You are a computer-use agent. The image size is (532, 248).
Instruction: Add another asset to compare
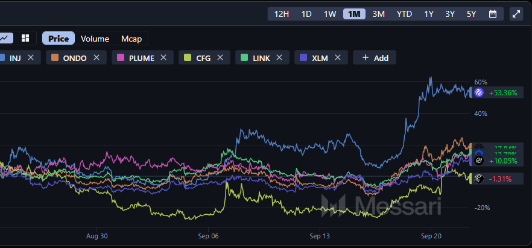pos(375,58)
